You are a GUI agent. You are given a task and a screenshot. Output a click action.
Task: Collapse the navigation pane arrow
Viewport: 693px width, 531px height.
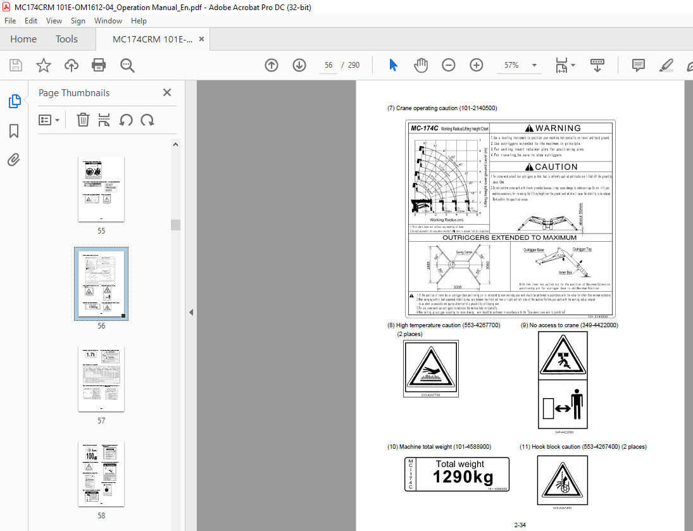coord(191,312)
